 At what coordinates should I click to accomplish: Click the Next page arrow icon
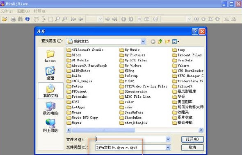tap(107, 19)
